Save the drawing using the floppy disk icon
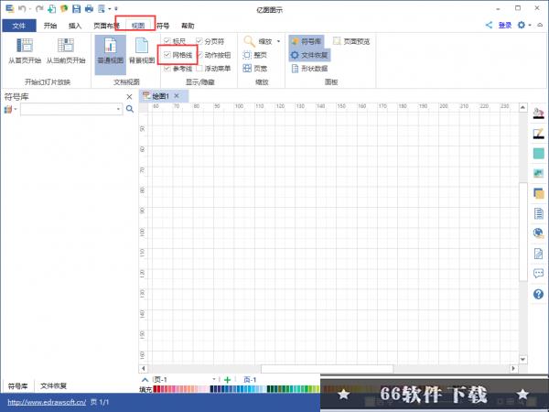Screen dimensions: 549x412 pyautogui.click(x=76, y=8)
